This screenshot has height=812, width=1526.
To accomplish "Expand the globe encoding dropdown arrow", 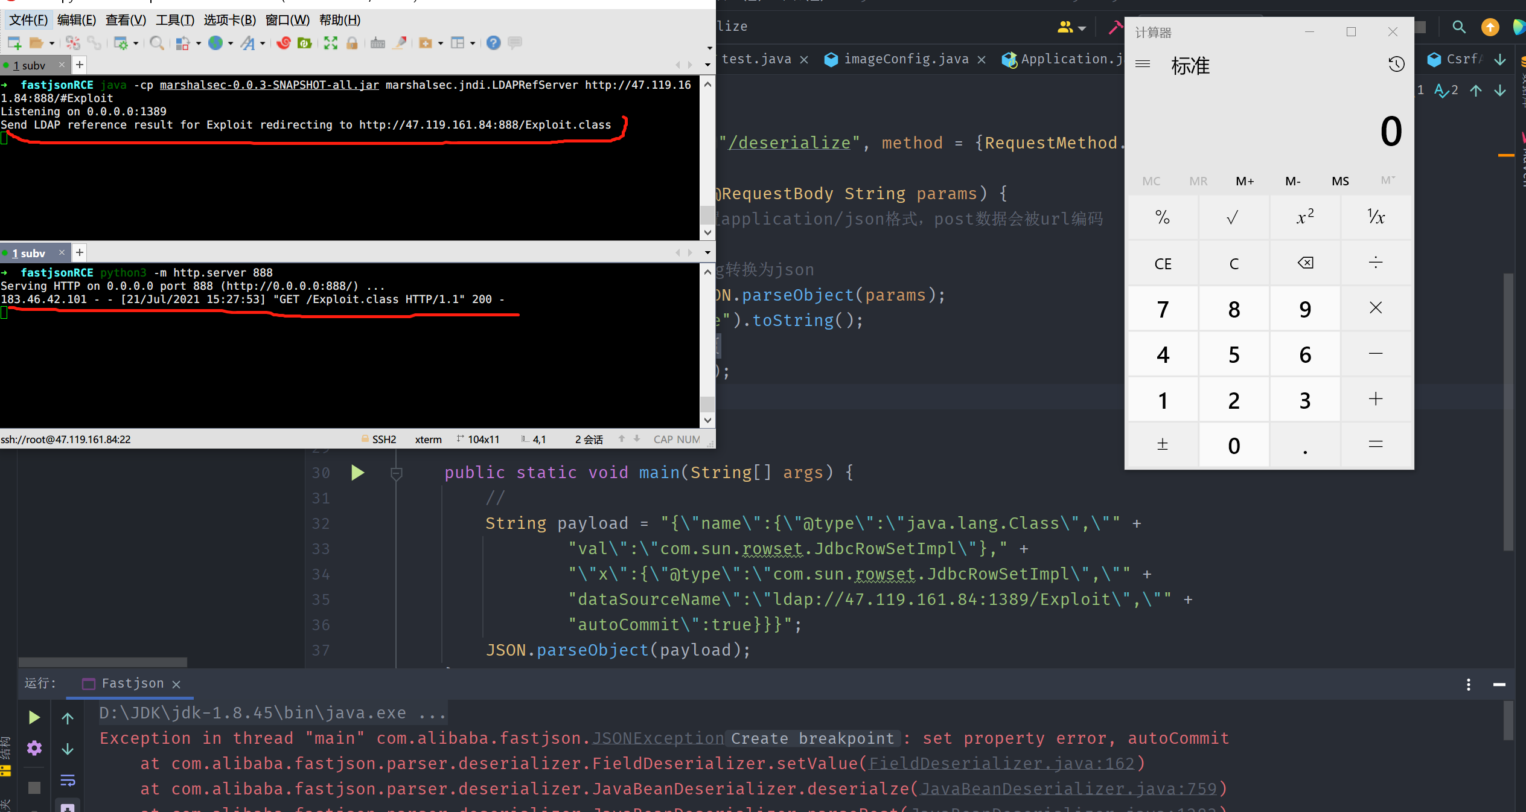I will pos(231,43).
